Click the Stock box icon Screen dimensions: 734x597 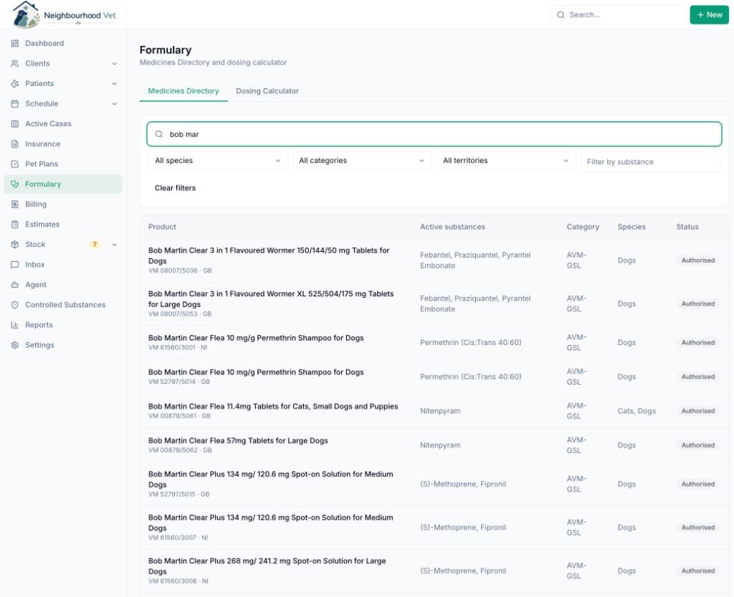pos(15,245)
